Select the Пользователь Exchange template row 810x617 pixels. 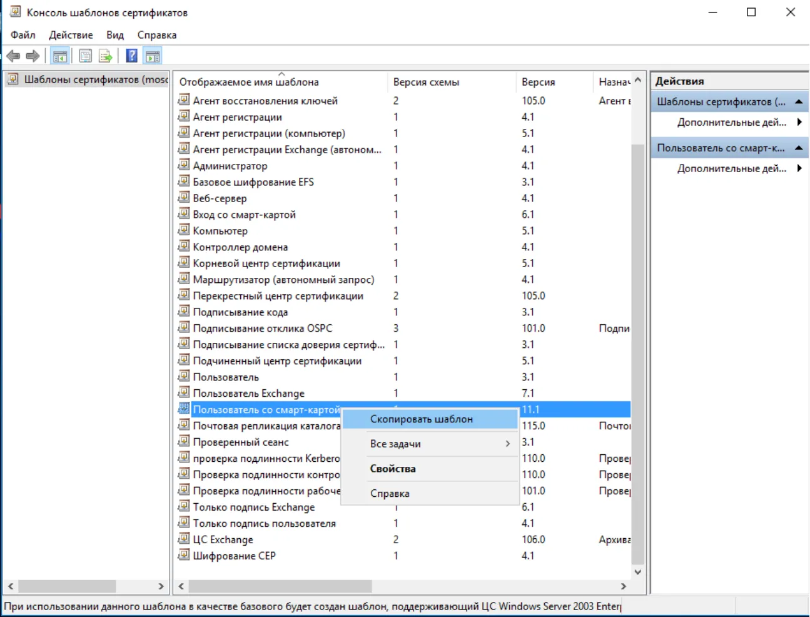403,393
